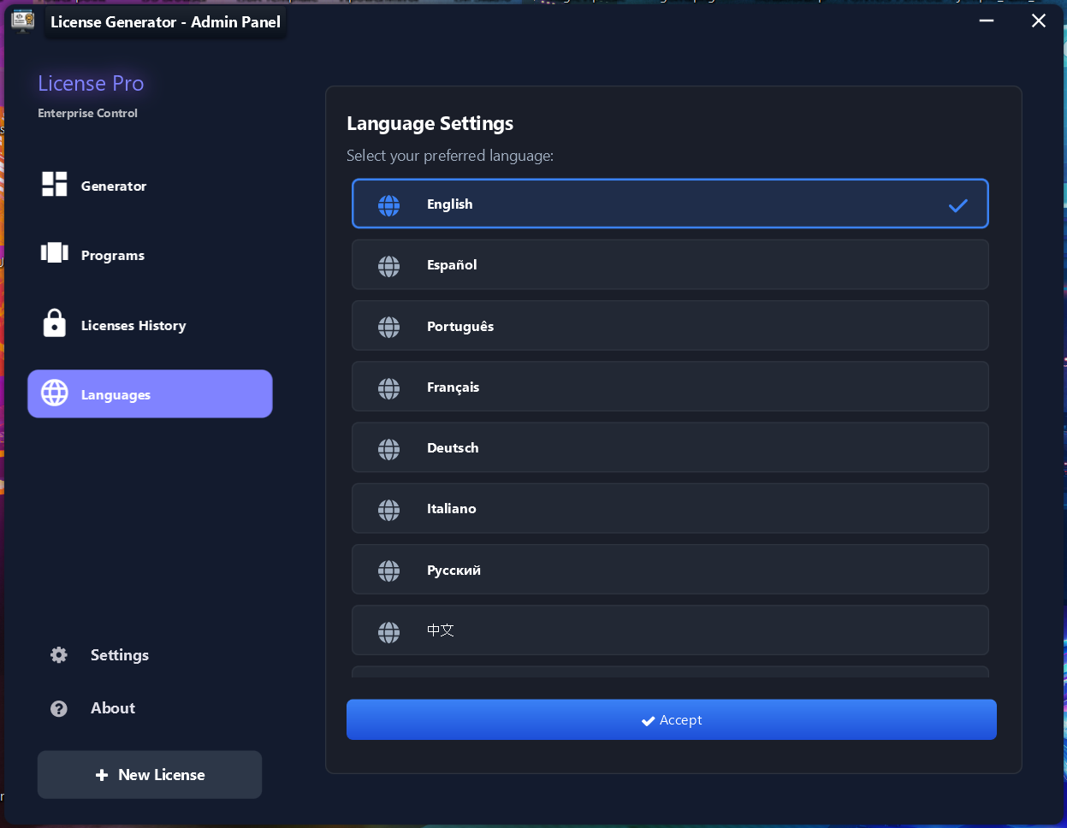This screenshot has height=828, width=1067.
Task: Select the Deutsch language option
Action: point(670,447)
